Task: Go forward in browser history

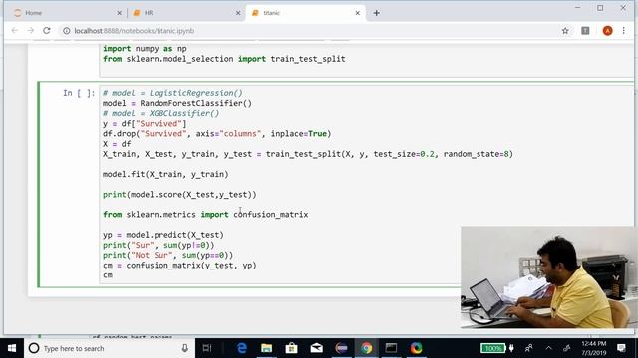Action: pyautogui.click(x=31, y=31)
